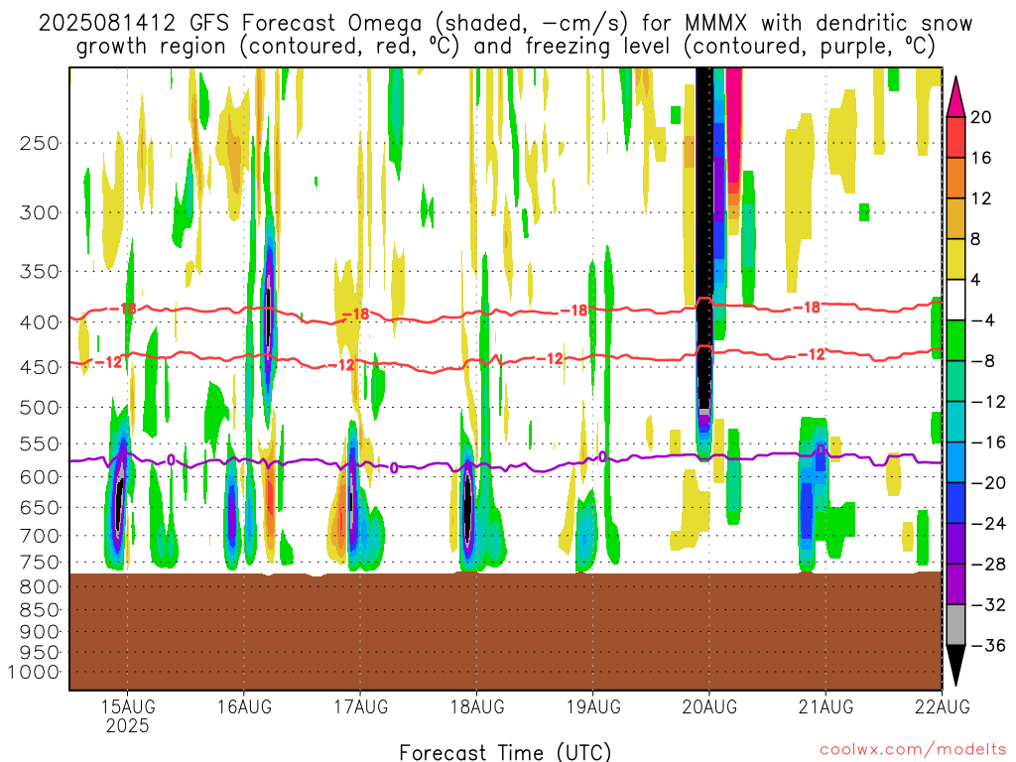Click the 22AUG date label on the time axis
This screenshot has width=1016, height=762.
(x=943, y=706)
